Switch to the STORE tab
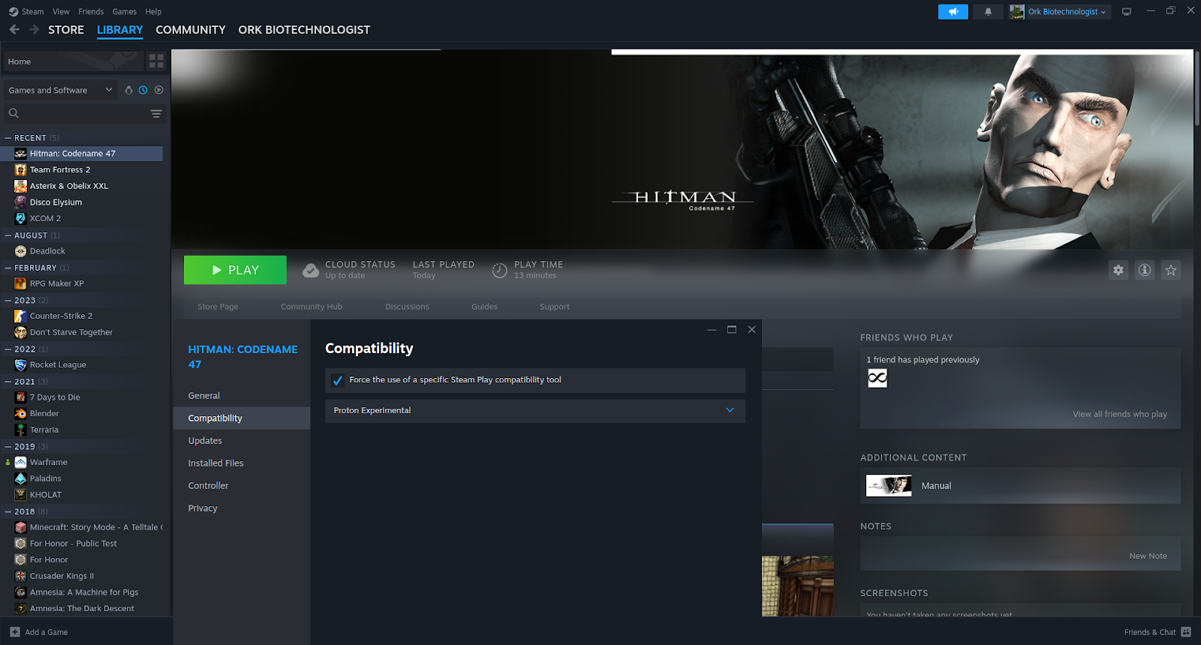Image resolution: width=1201 pixels, height=645 pixels. click(66, 30)
